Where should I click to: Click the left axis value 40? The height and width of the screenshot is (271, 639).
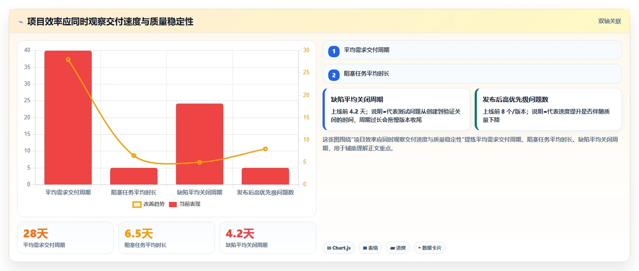click(27, 50)
